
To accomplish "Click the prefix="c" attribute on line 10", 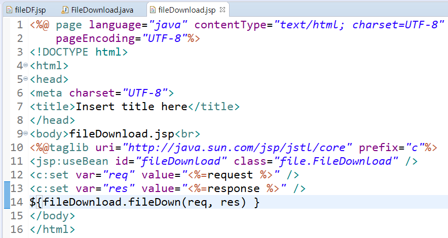I will [x=391, y=148].
